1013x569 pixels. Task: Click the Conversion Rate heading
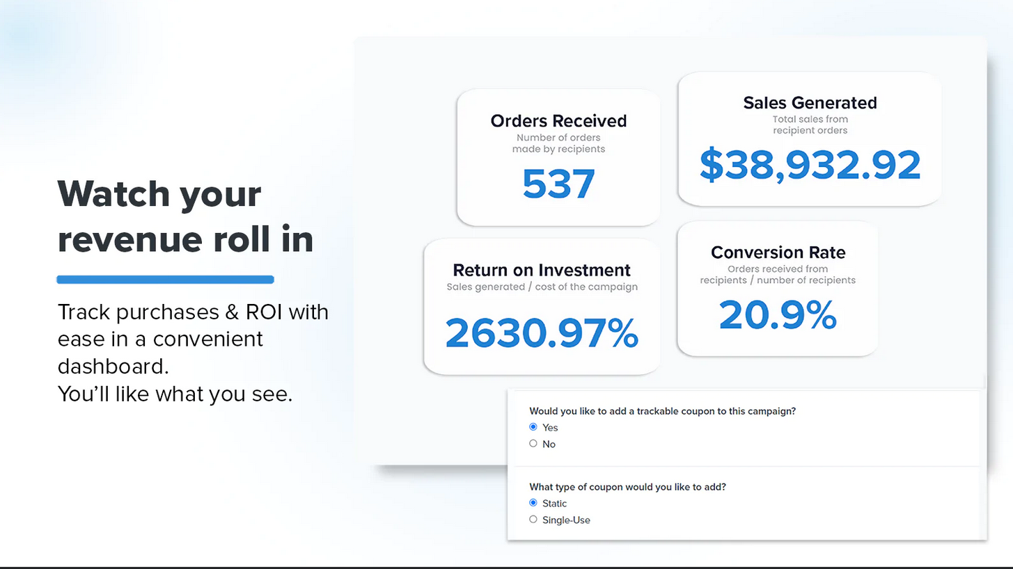(778, 253)
